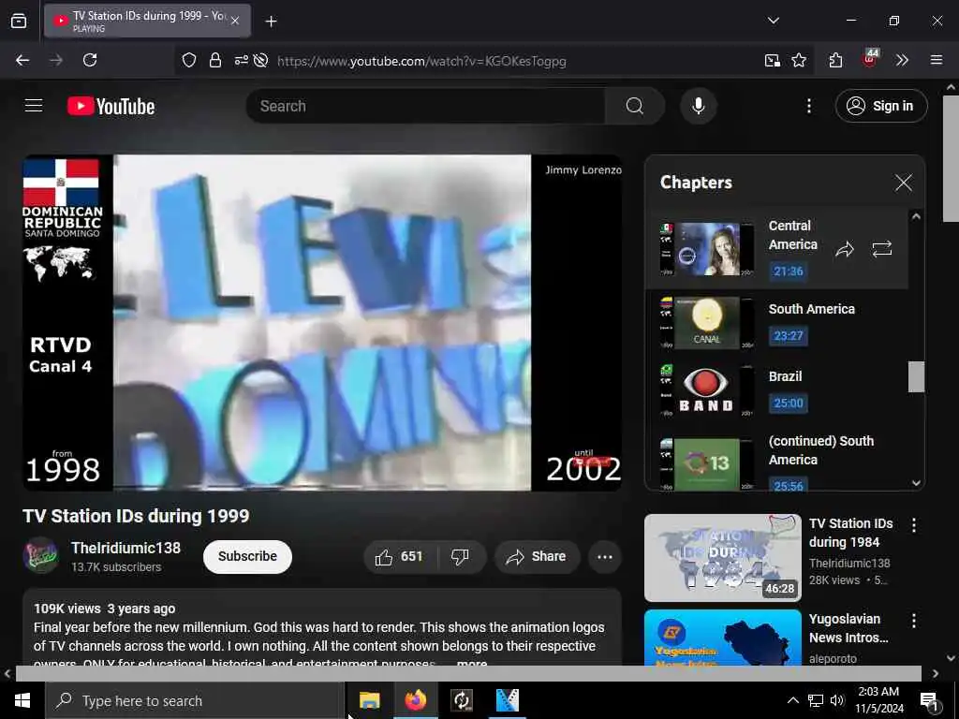Click the page vertical scrollbar thumb
The image size is (959, 719).
pyautogui.click(x=951, y=159)
